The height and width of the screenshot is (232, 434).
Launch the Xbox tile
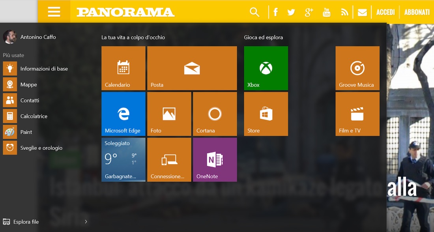point(266,68)
